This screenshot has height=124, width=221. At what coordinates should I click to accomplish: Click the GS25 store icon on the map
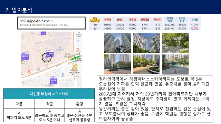tap(63, 74)
